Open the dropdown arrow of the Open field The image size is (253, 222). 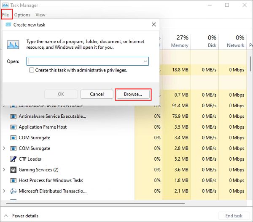click(x=145, y=61)
